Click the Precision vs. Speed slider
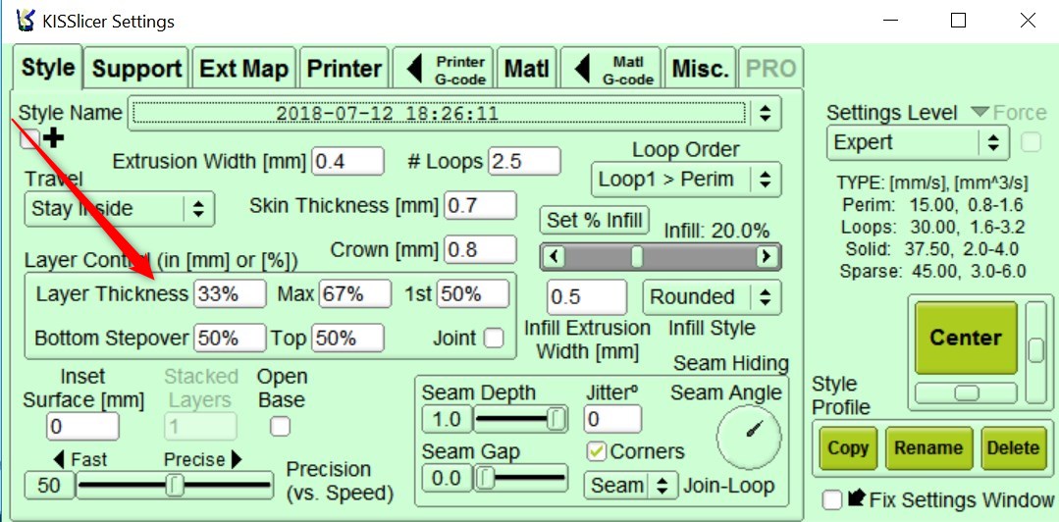The height and width of the screenshot is (522, 1059). point(175,485)
